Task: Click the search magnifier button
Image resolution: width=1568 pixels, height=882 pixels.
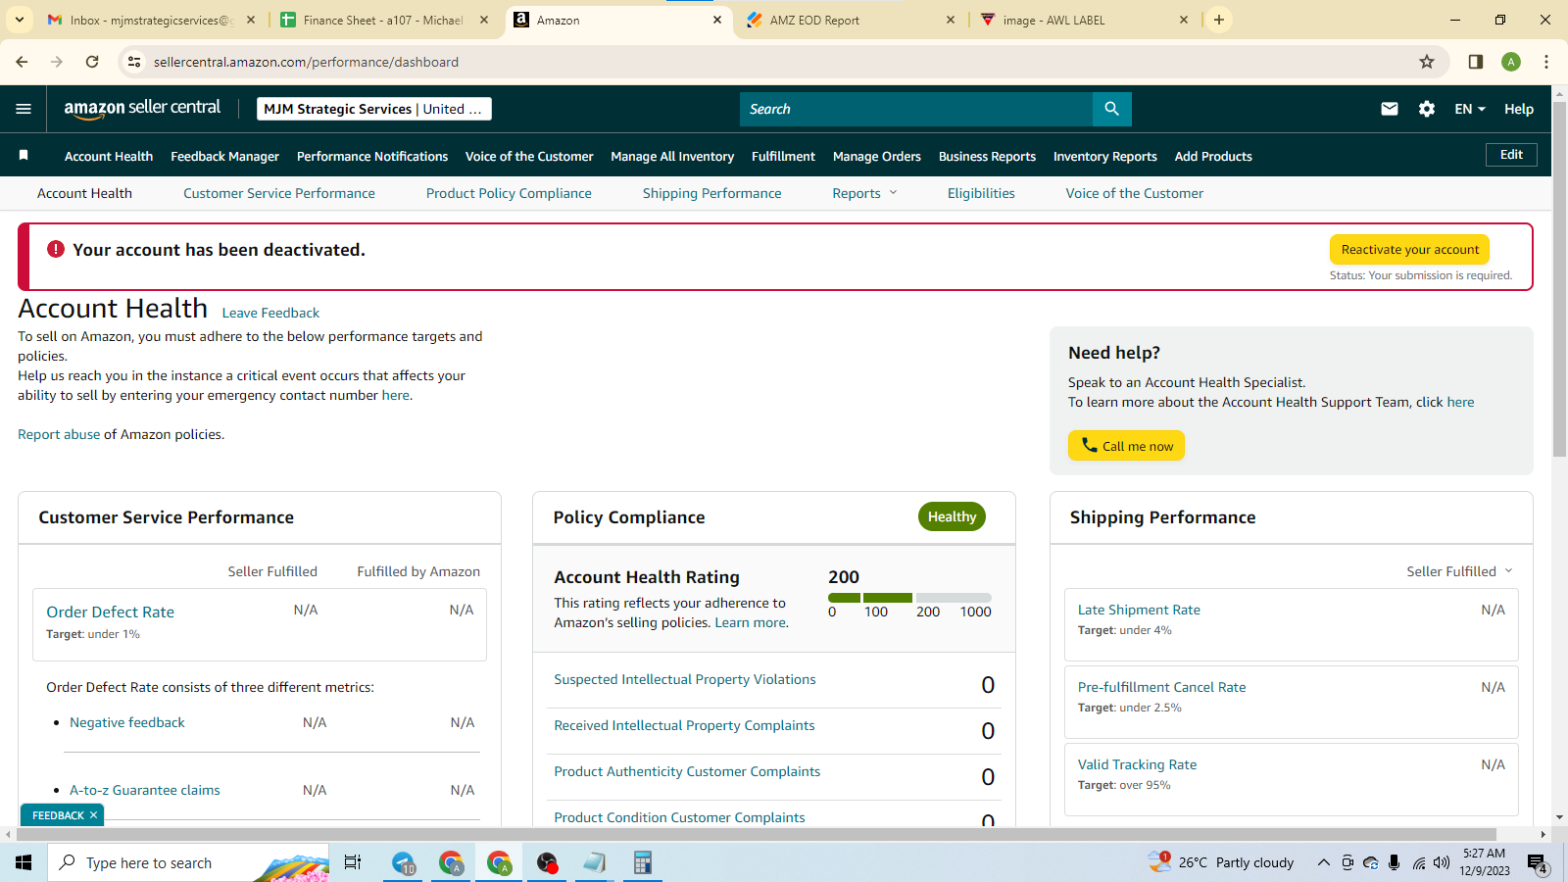Action: click(x=1111, y=109)
